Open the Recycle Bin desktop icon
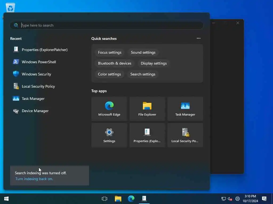Screen dimensions: 273x204 click(10, 8)
